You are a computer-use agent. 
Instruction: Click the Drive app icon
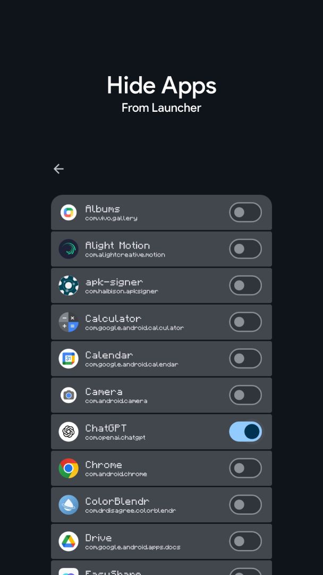coord(69,541)
